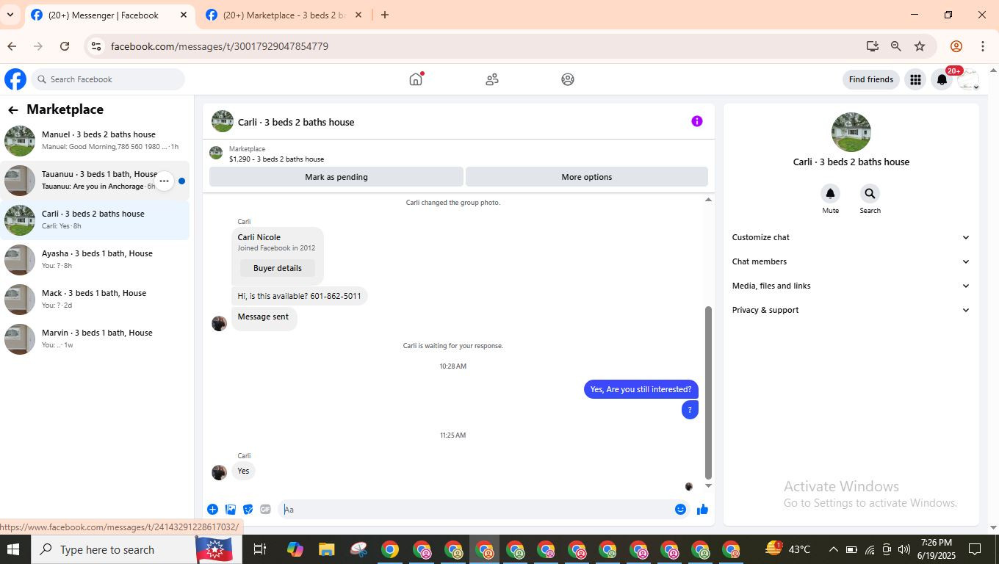Open the emoji picker in the message box

(680, 510)
